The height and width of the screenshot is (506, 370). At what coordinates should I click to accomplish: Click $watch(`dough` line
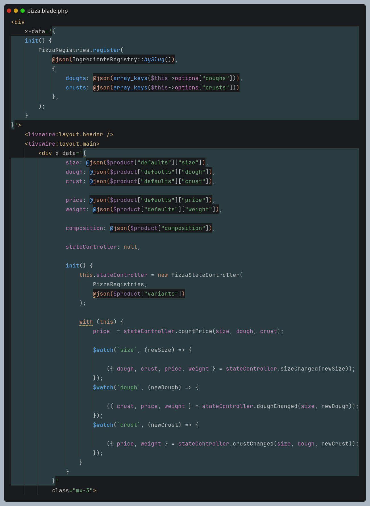(x=146, y=388)
